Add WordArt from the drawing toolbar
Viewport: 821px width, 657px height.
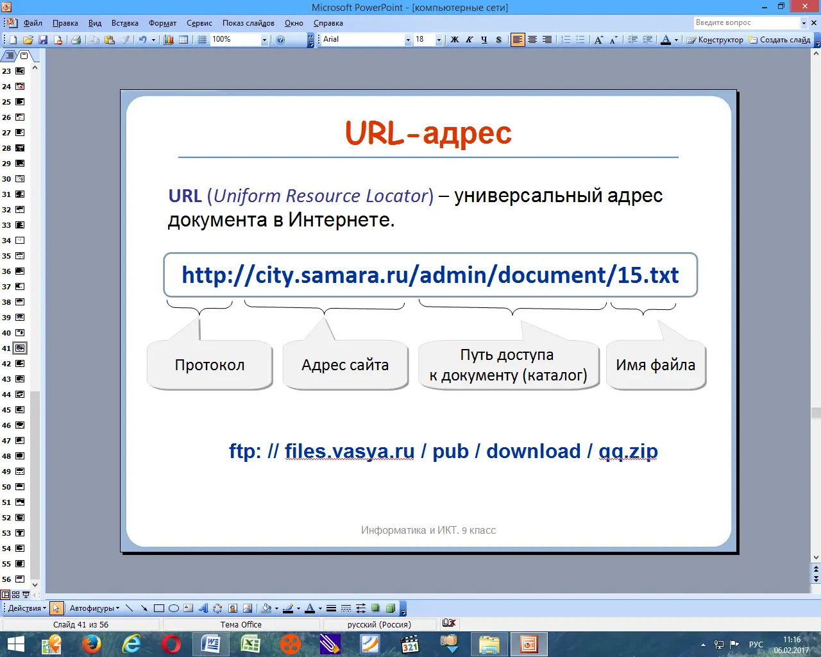pyautogui.click(x=203, y=608)
